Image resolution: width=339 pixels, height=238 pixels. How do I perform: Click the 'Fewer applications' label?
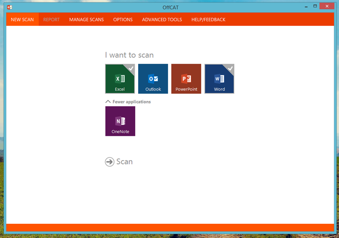pyautogui.click(x=131, y=102)
